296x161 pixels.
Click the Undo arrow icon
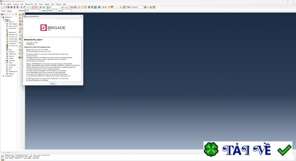click(115, 7)
